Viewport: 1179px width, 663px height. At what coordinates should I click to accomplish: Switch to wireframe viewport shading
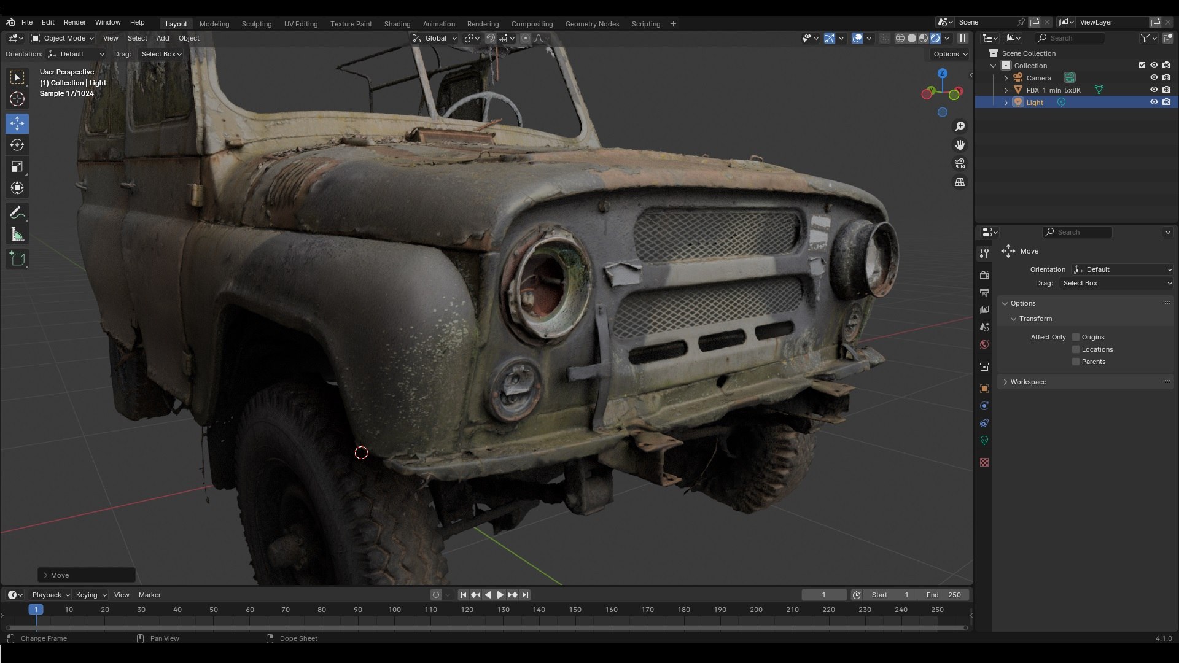(x=900, y=38)
